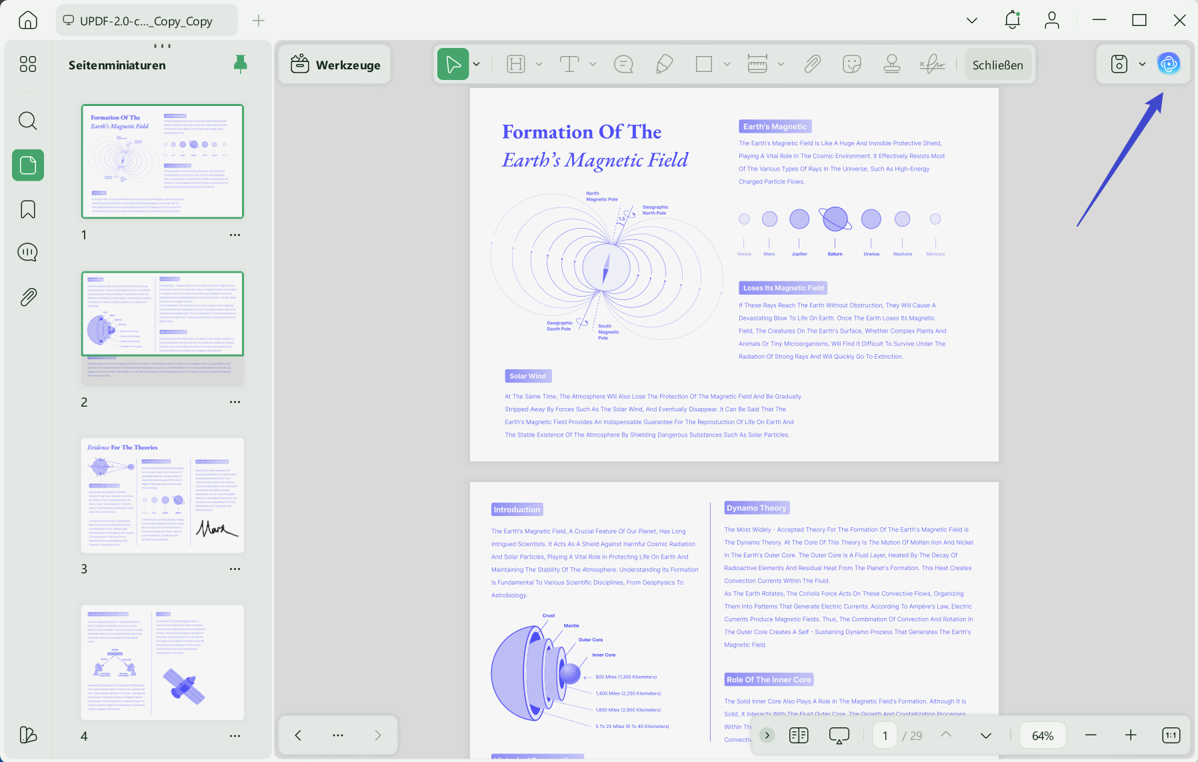Toggle the green pin on Seitenminiaturen panel
1198x762 pixels.
coord(241,64)
